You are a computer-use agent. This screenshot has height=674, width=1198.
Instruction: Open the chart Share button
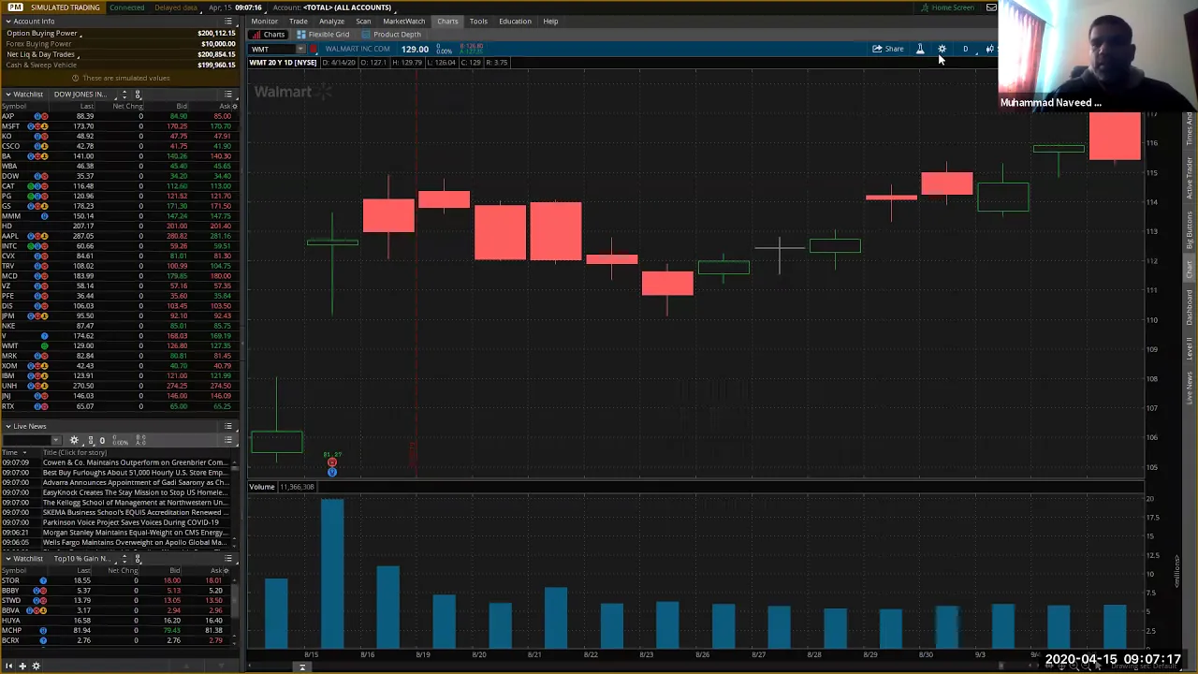pos(888,49)
